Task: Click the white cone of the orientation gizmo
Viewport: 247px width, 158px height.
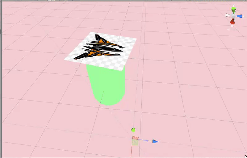Action: [228, 15]
